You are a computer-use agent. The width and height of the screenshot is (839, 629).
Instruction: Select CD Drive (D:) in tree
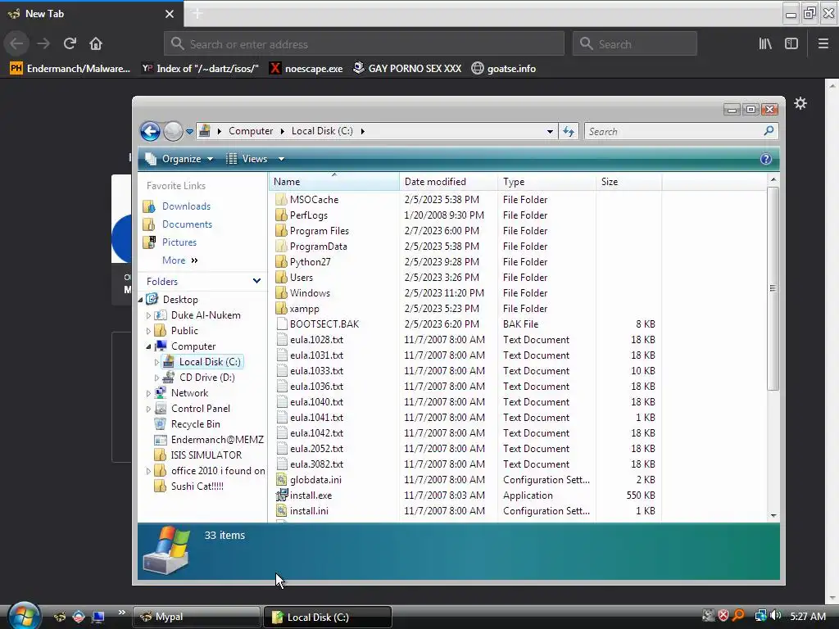tap(206, 378)
